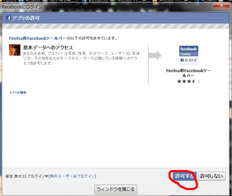Click the star rating under the app name
Screen dimensions: 232x196
click(x=189, y=81)
